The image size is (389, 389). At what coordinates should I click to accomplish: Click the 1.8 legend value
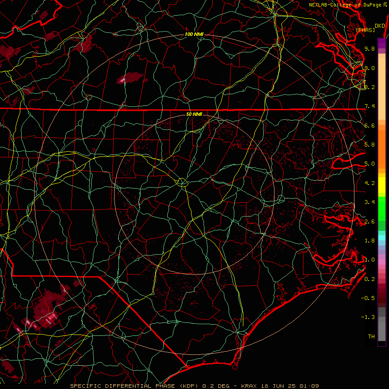click(370, 241)
